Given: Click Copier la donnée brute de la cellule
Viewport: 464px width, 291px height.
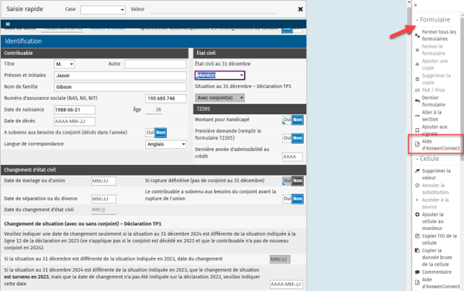Looking at the screenshot, I should [x=436, y=258].
